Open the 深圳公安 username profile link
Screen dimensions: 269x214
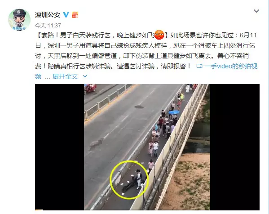point(48,15)
